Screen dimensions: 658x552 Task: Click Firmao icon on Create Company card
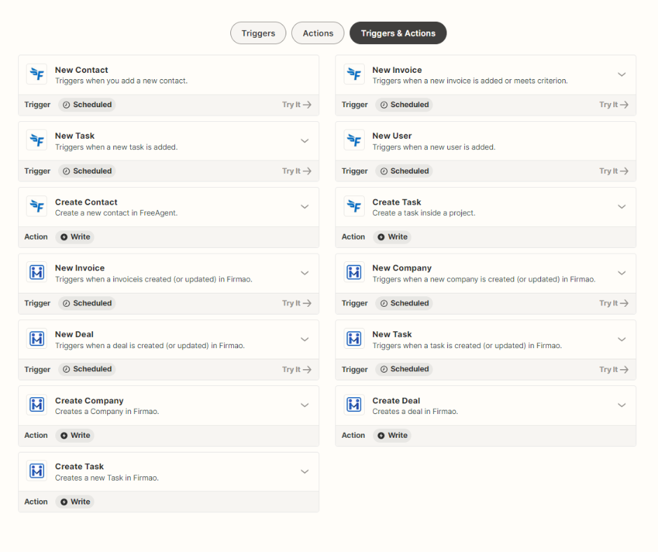[x=37, y=405]
